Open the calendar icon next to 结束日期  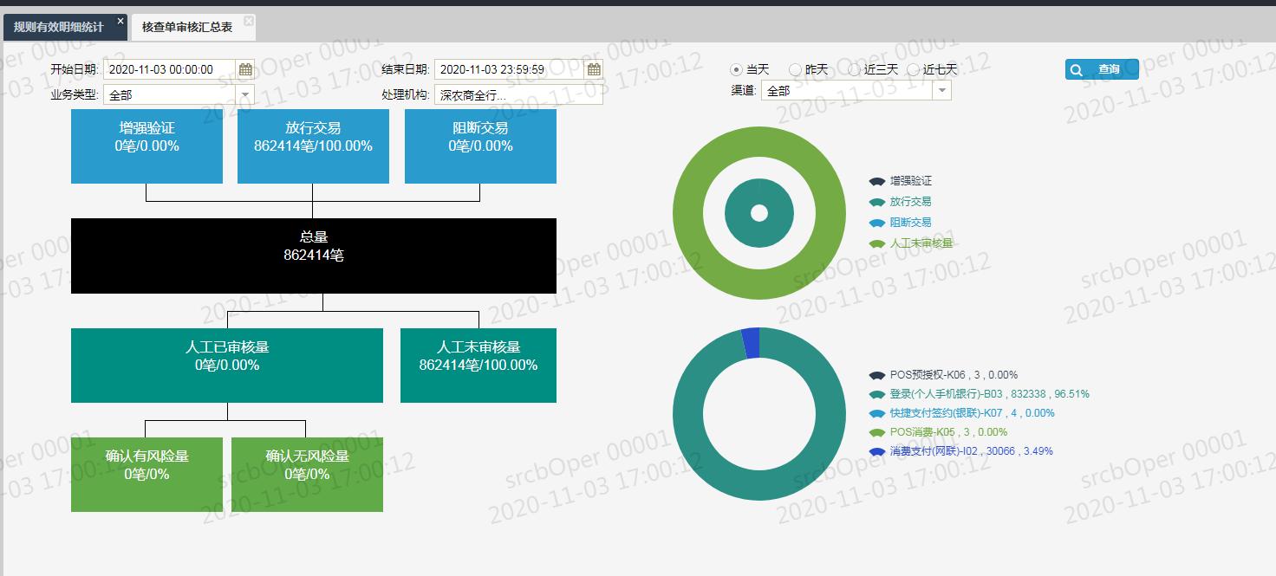593,68
